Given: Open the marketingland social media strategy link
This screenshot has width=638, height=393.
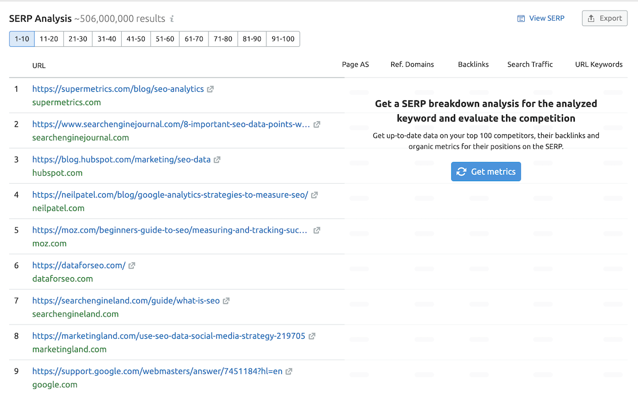Looking at the screenshot, I should click(169, 336).
